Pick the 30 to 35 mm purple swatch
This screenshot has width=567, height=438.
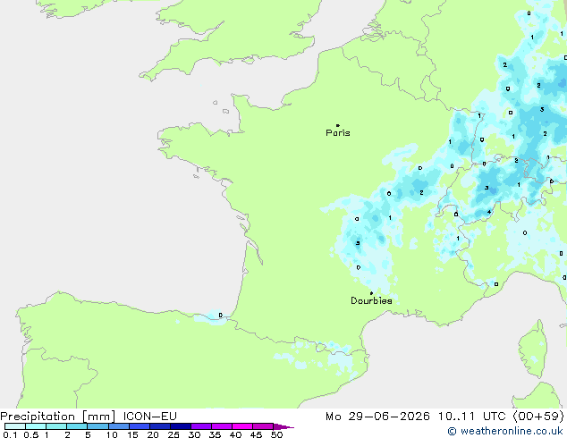(201, 426)
